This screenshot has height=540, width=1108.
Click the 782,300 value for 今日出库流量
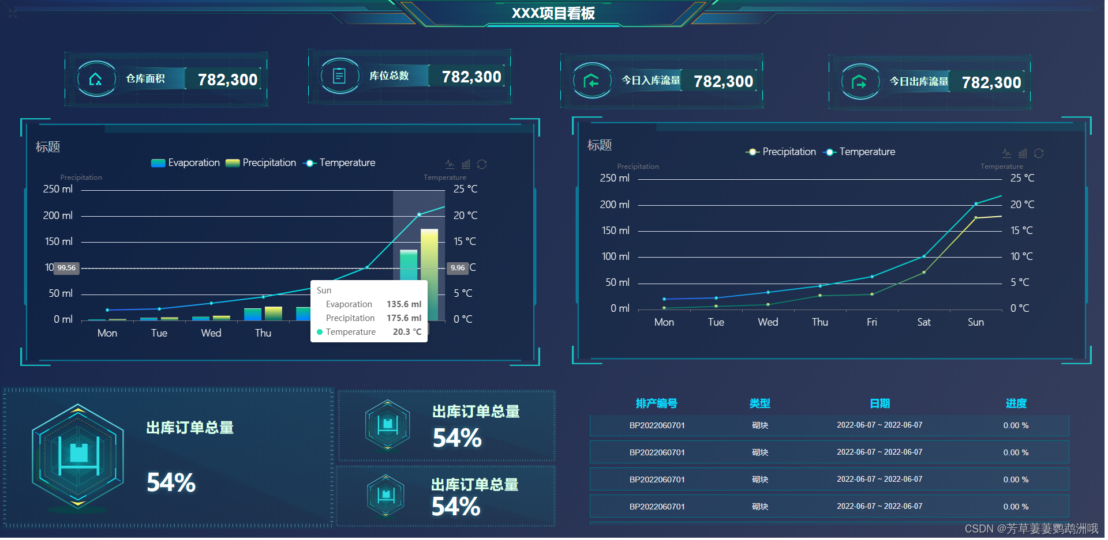(991, 82)
